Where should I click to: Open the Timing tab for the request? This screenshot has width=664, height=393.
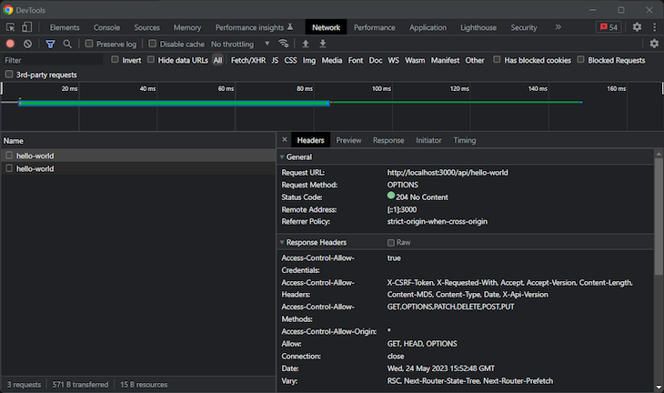point(465,140)
